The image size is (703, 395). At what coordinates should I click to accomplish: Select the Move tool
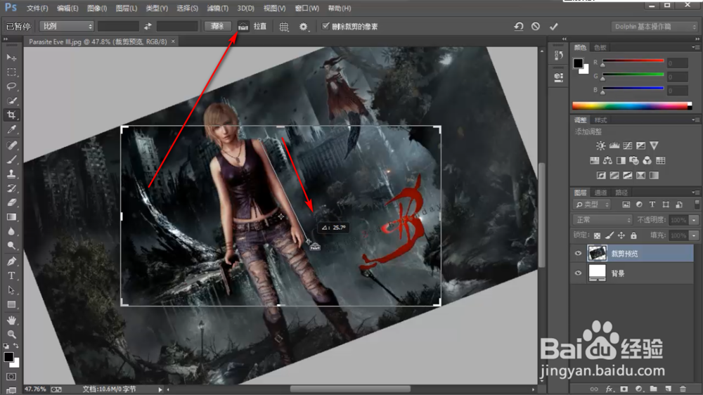tap(11, 58)
